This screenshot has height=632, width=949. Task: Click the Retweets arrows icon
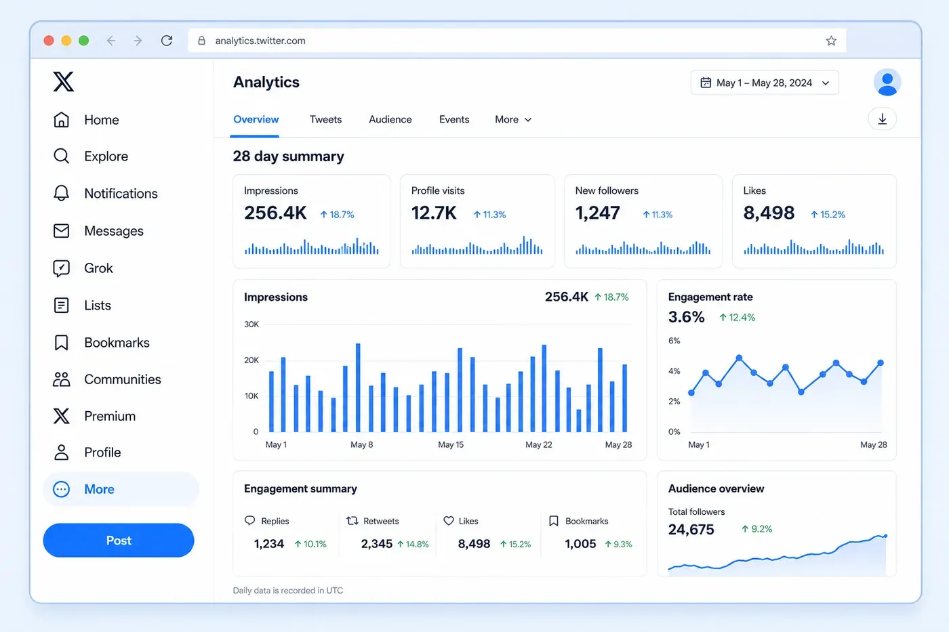pos(352,521)
